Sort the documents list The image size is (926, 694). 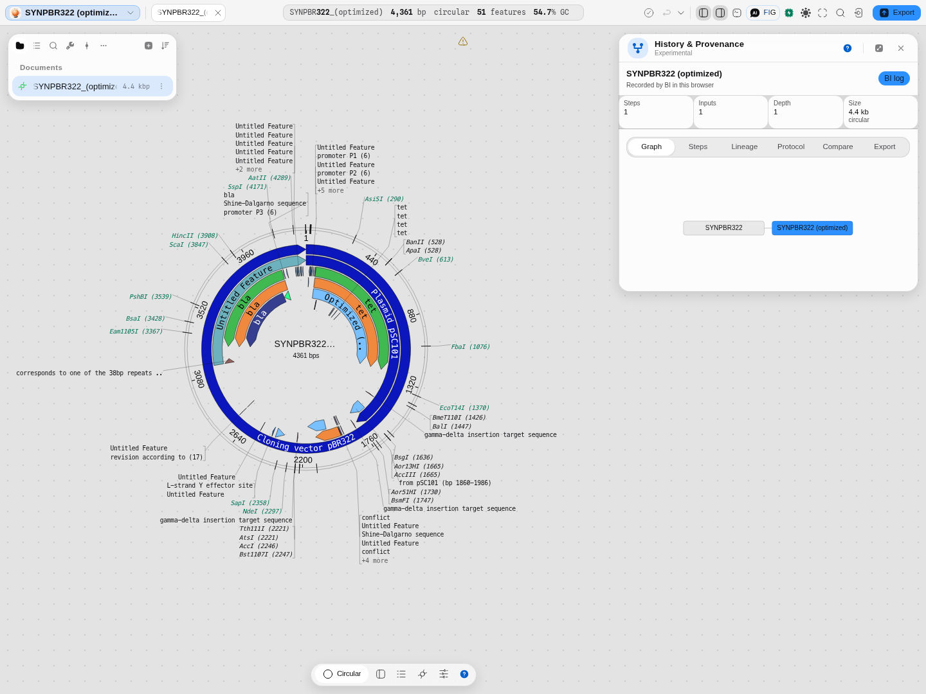[x=165, y=46]
